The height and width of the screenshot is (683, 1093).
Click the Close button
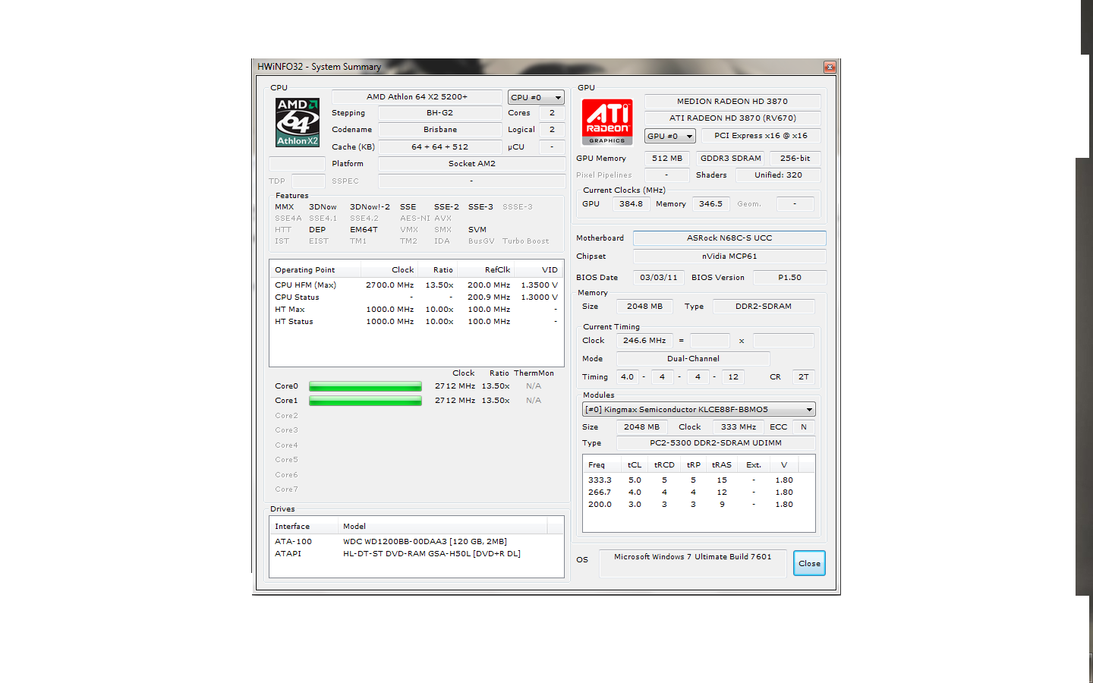pos(809,564)
